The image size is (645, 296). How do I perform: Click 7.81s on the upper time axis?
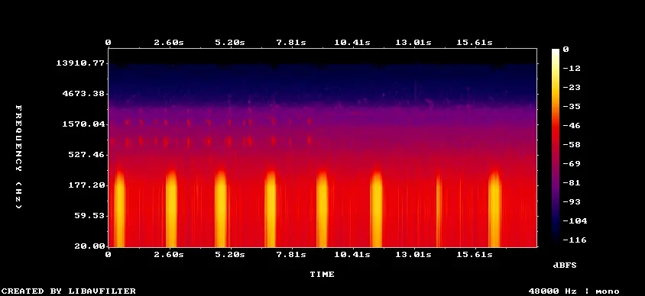(x=291, y=42)
